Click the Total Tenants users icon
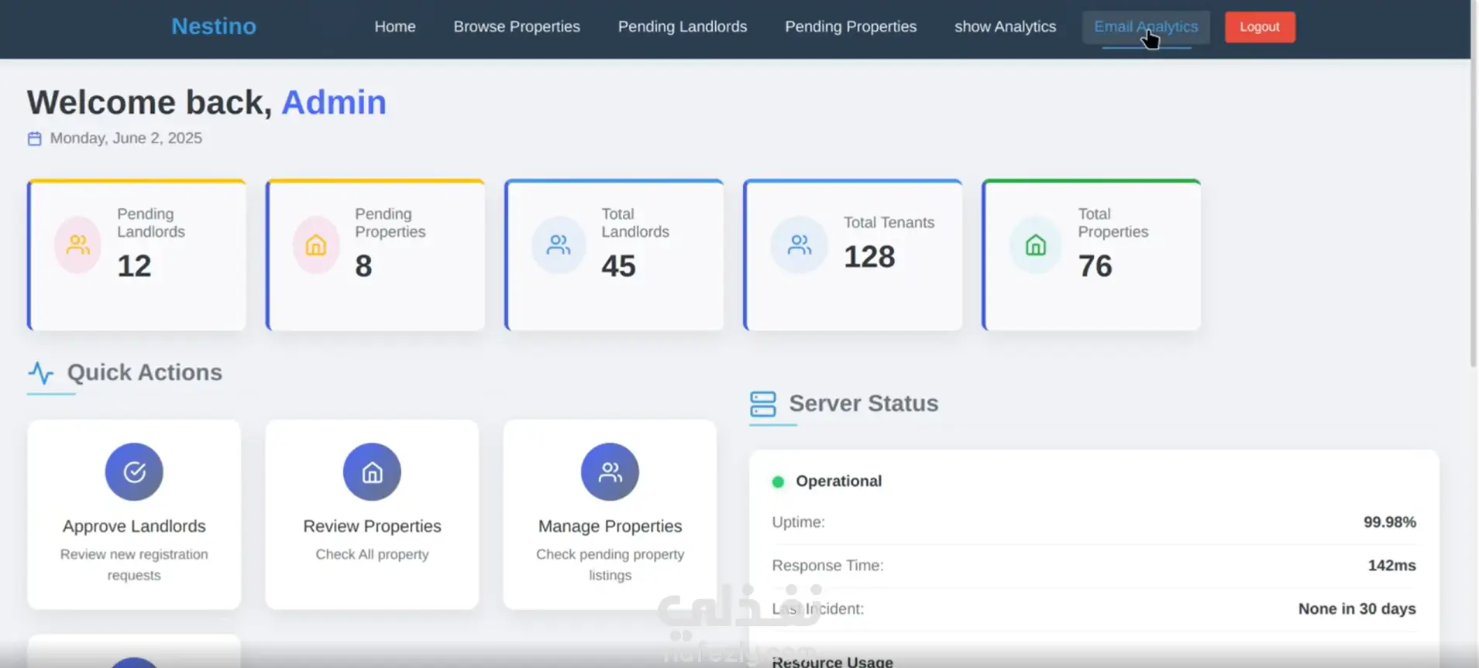Screen dimensions: 1479x668 click(799, 245)
